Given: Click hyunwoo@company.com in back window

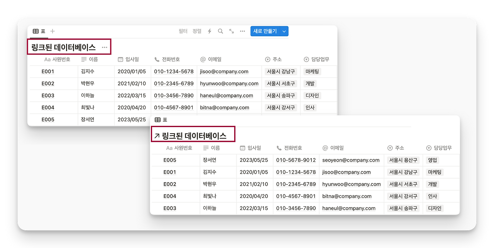Looking at the screenshot, I should (229, 84).
